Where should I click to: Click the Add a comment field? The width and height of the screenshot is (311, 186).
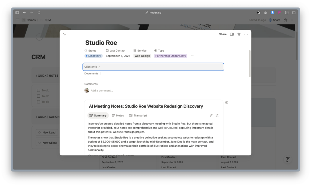tap(102, 91)
